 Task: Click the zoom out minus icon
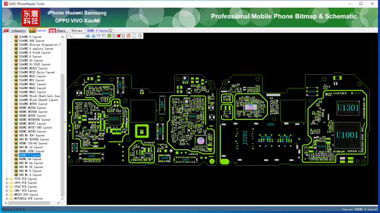[x=94, y=36]
